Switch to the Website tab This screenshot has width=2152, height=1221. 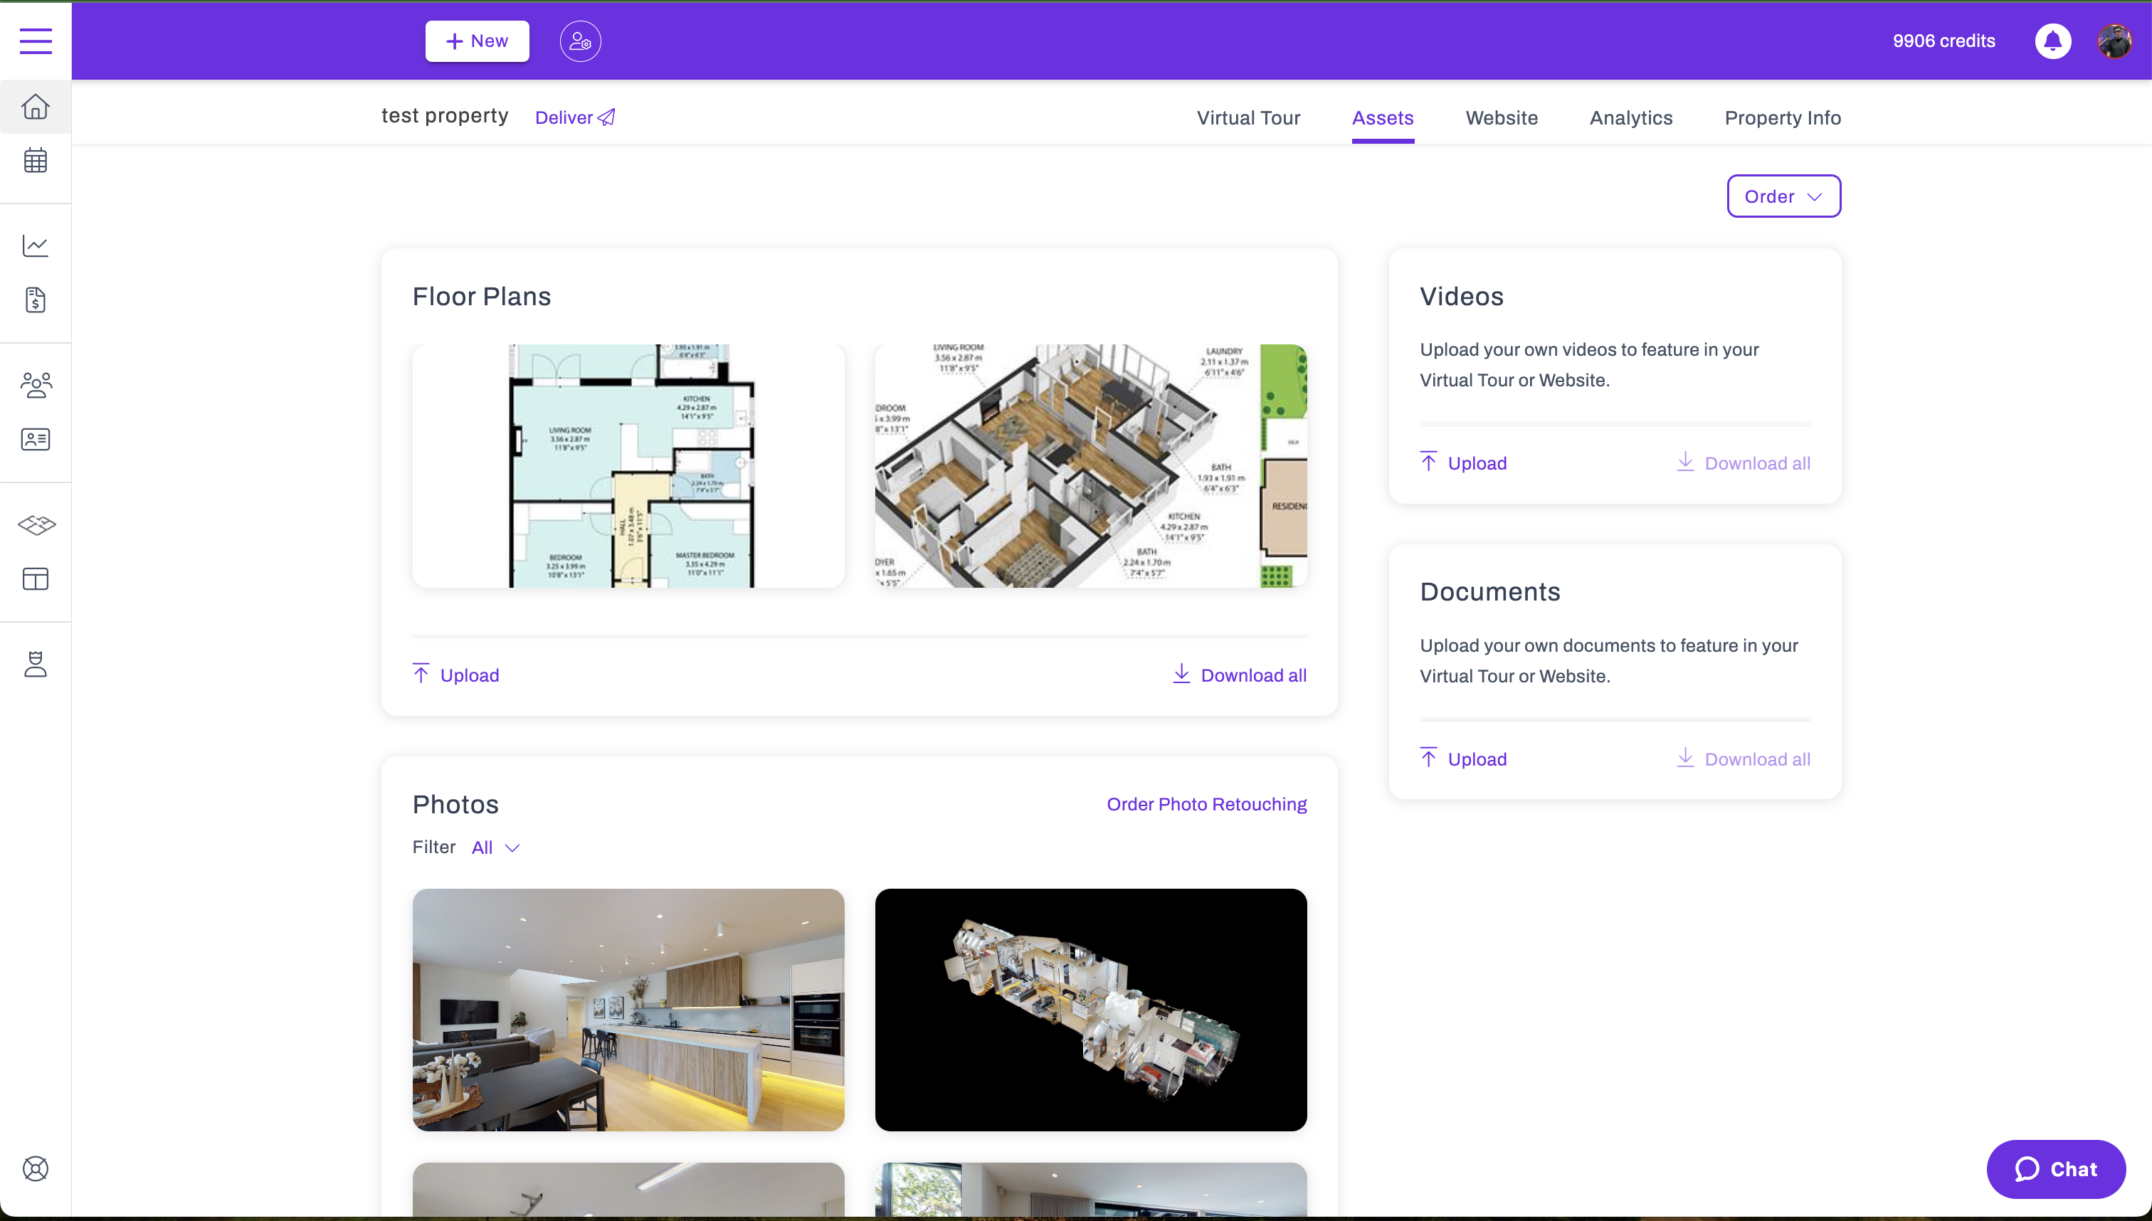pyautogui.click(x=1501, y=118)
